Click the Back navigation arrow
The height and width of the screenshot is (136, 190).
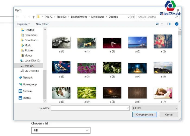(18, 17)
